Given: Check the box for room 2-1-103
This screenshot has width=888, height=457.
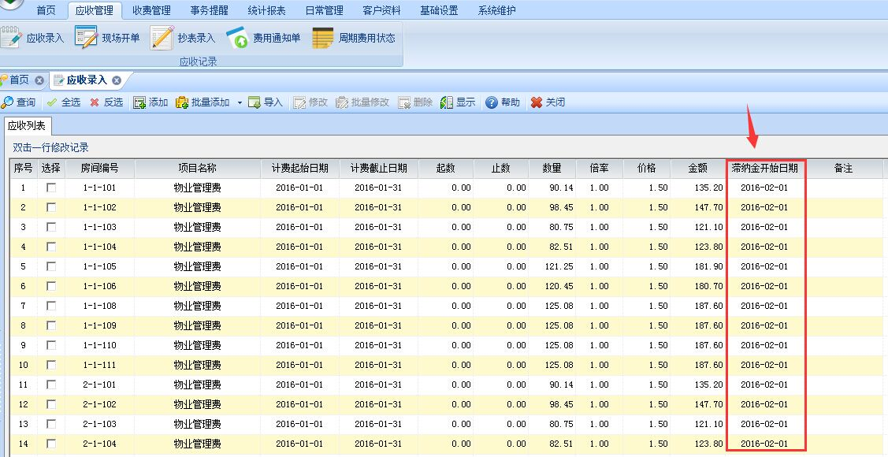Looking at the screenshot, I should [51, 424].
